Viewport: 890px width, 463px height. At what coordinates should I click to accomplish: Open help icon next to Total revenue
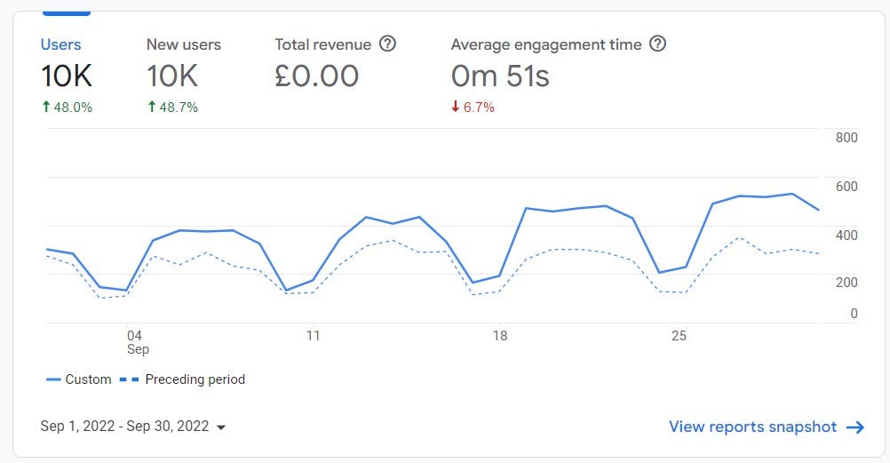click(x=387, y=44)
